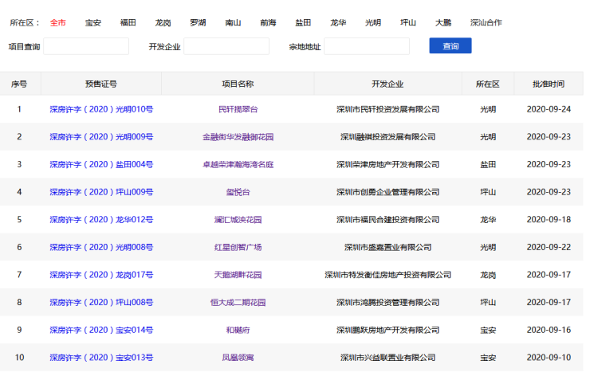
Task: Focus the 开发企业 text box
Action: pos(226,46)
